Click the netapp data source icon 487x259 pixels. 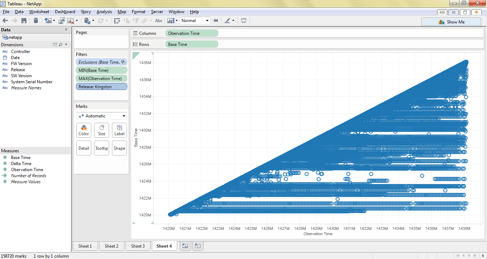click(x=5, y=37)
